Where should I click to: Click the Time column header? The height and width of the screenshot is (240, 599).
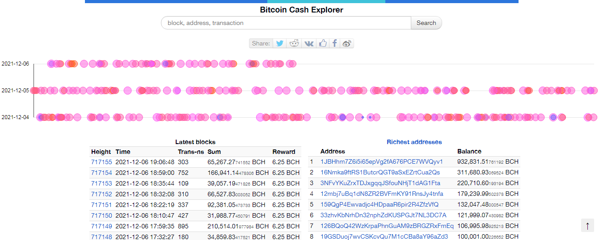(123, 152)
